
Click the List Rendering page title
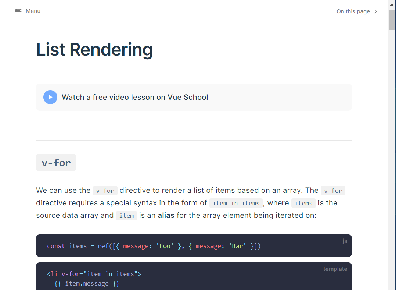tap(94, 50)
